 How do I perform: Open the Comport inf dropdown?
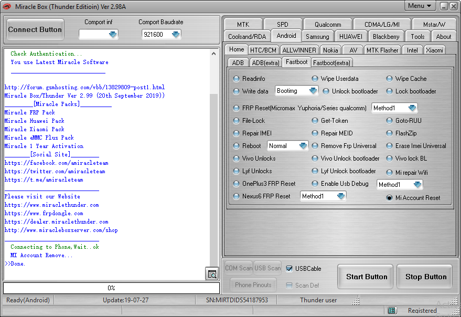click(113, 35)
